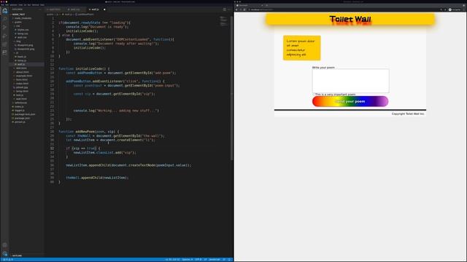The image size is (467, 262).
Task: Open the Terminal menu in the menu bar
Action: [x=36, y=5]
